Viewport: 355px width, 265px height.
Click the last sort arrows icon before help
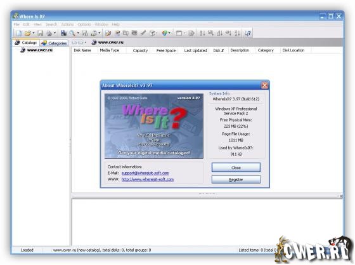click(237, 33)
